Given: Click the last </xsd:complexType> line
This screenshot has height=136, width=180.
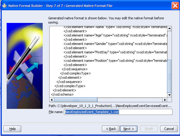Looking at the screenshot, I should (70, 86).
